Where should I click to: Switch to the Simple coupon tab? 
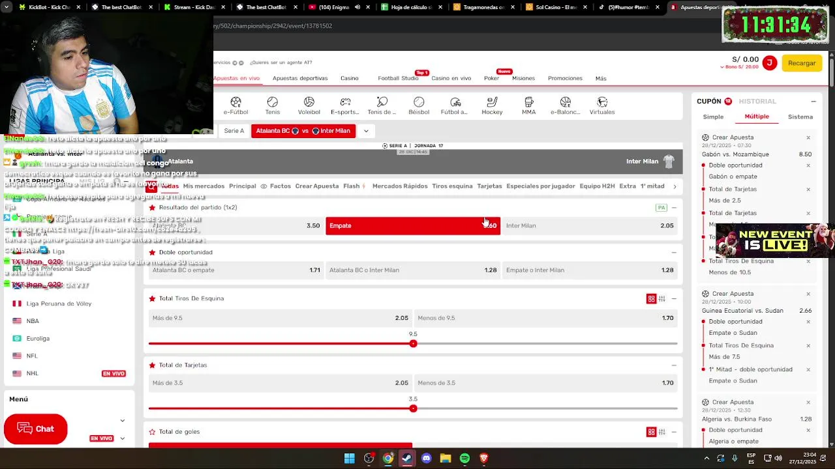(x=713, y=117)
